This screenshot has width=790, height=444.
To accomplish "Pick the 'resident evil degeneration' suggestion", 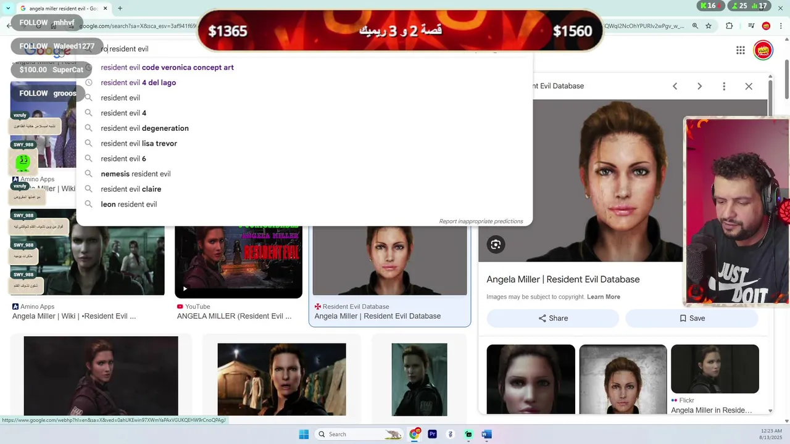I will tap(144, 128).
